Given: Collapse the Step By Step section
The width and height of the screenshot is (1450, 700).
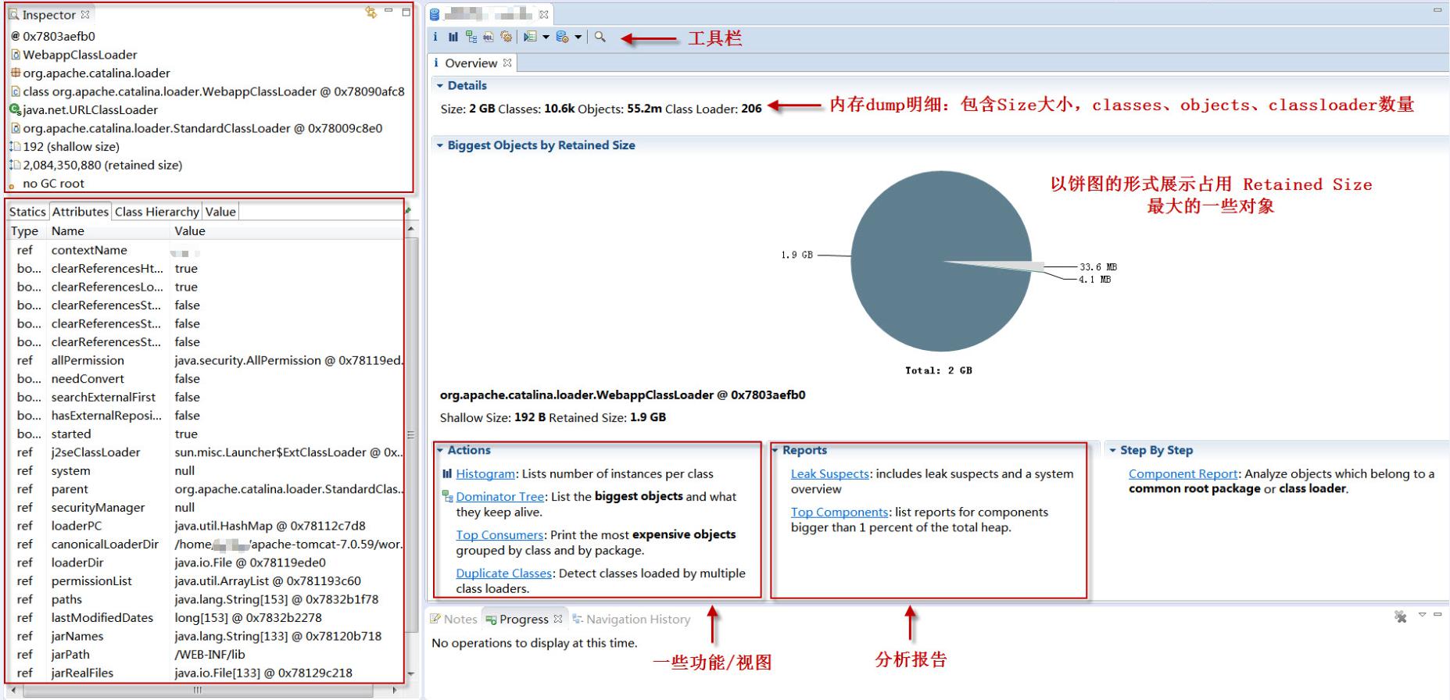Looking at the screenshot, I should (x=1113, y=450).
